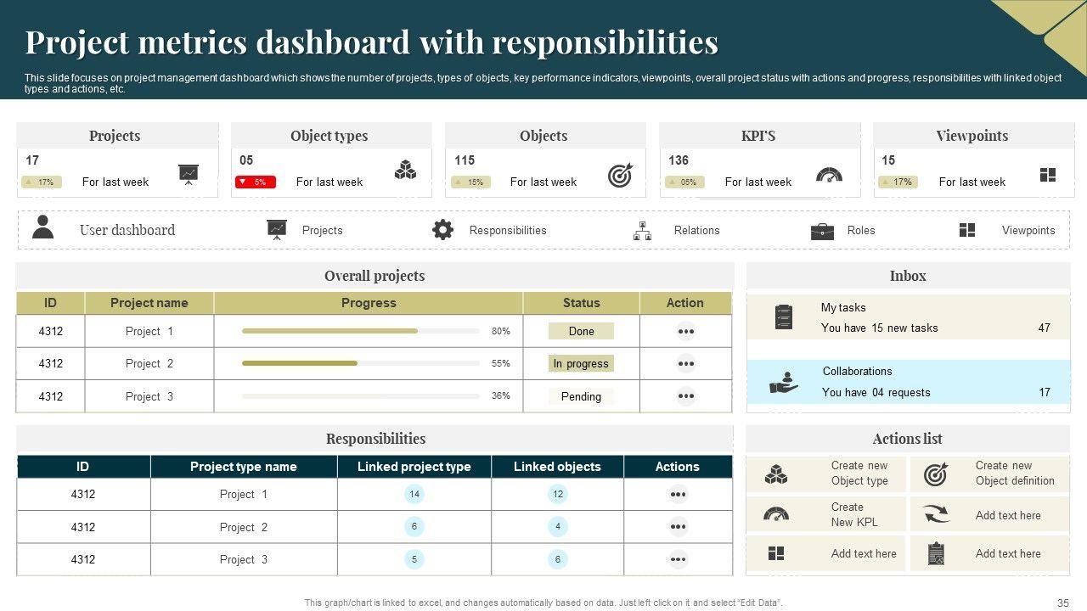Image resolution: width=1087 pixels, height=611 pixels.
Task: Click linked objects bubble 12
Action: click(x=558, y=494)
